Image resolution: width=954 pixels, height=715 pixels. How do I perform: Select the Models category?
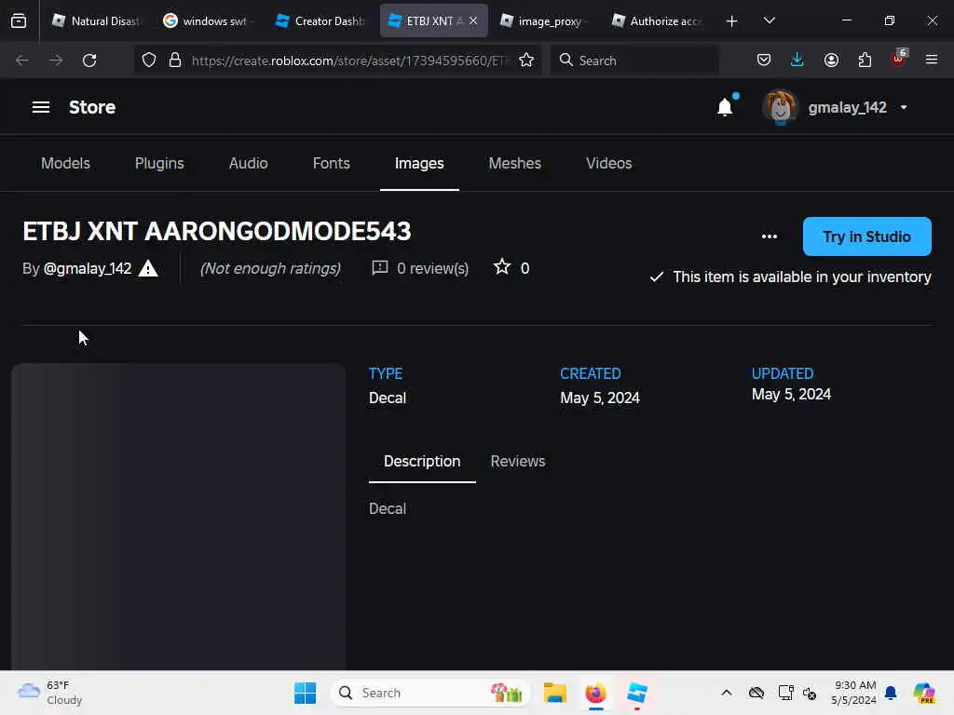66,164
